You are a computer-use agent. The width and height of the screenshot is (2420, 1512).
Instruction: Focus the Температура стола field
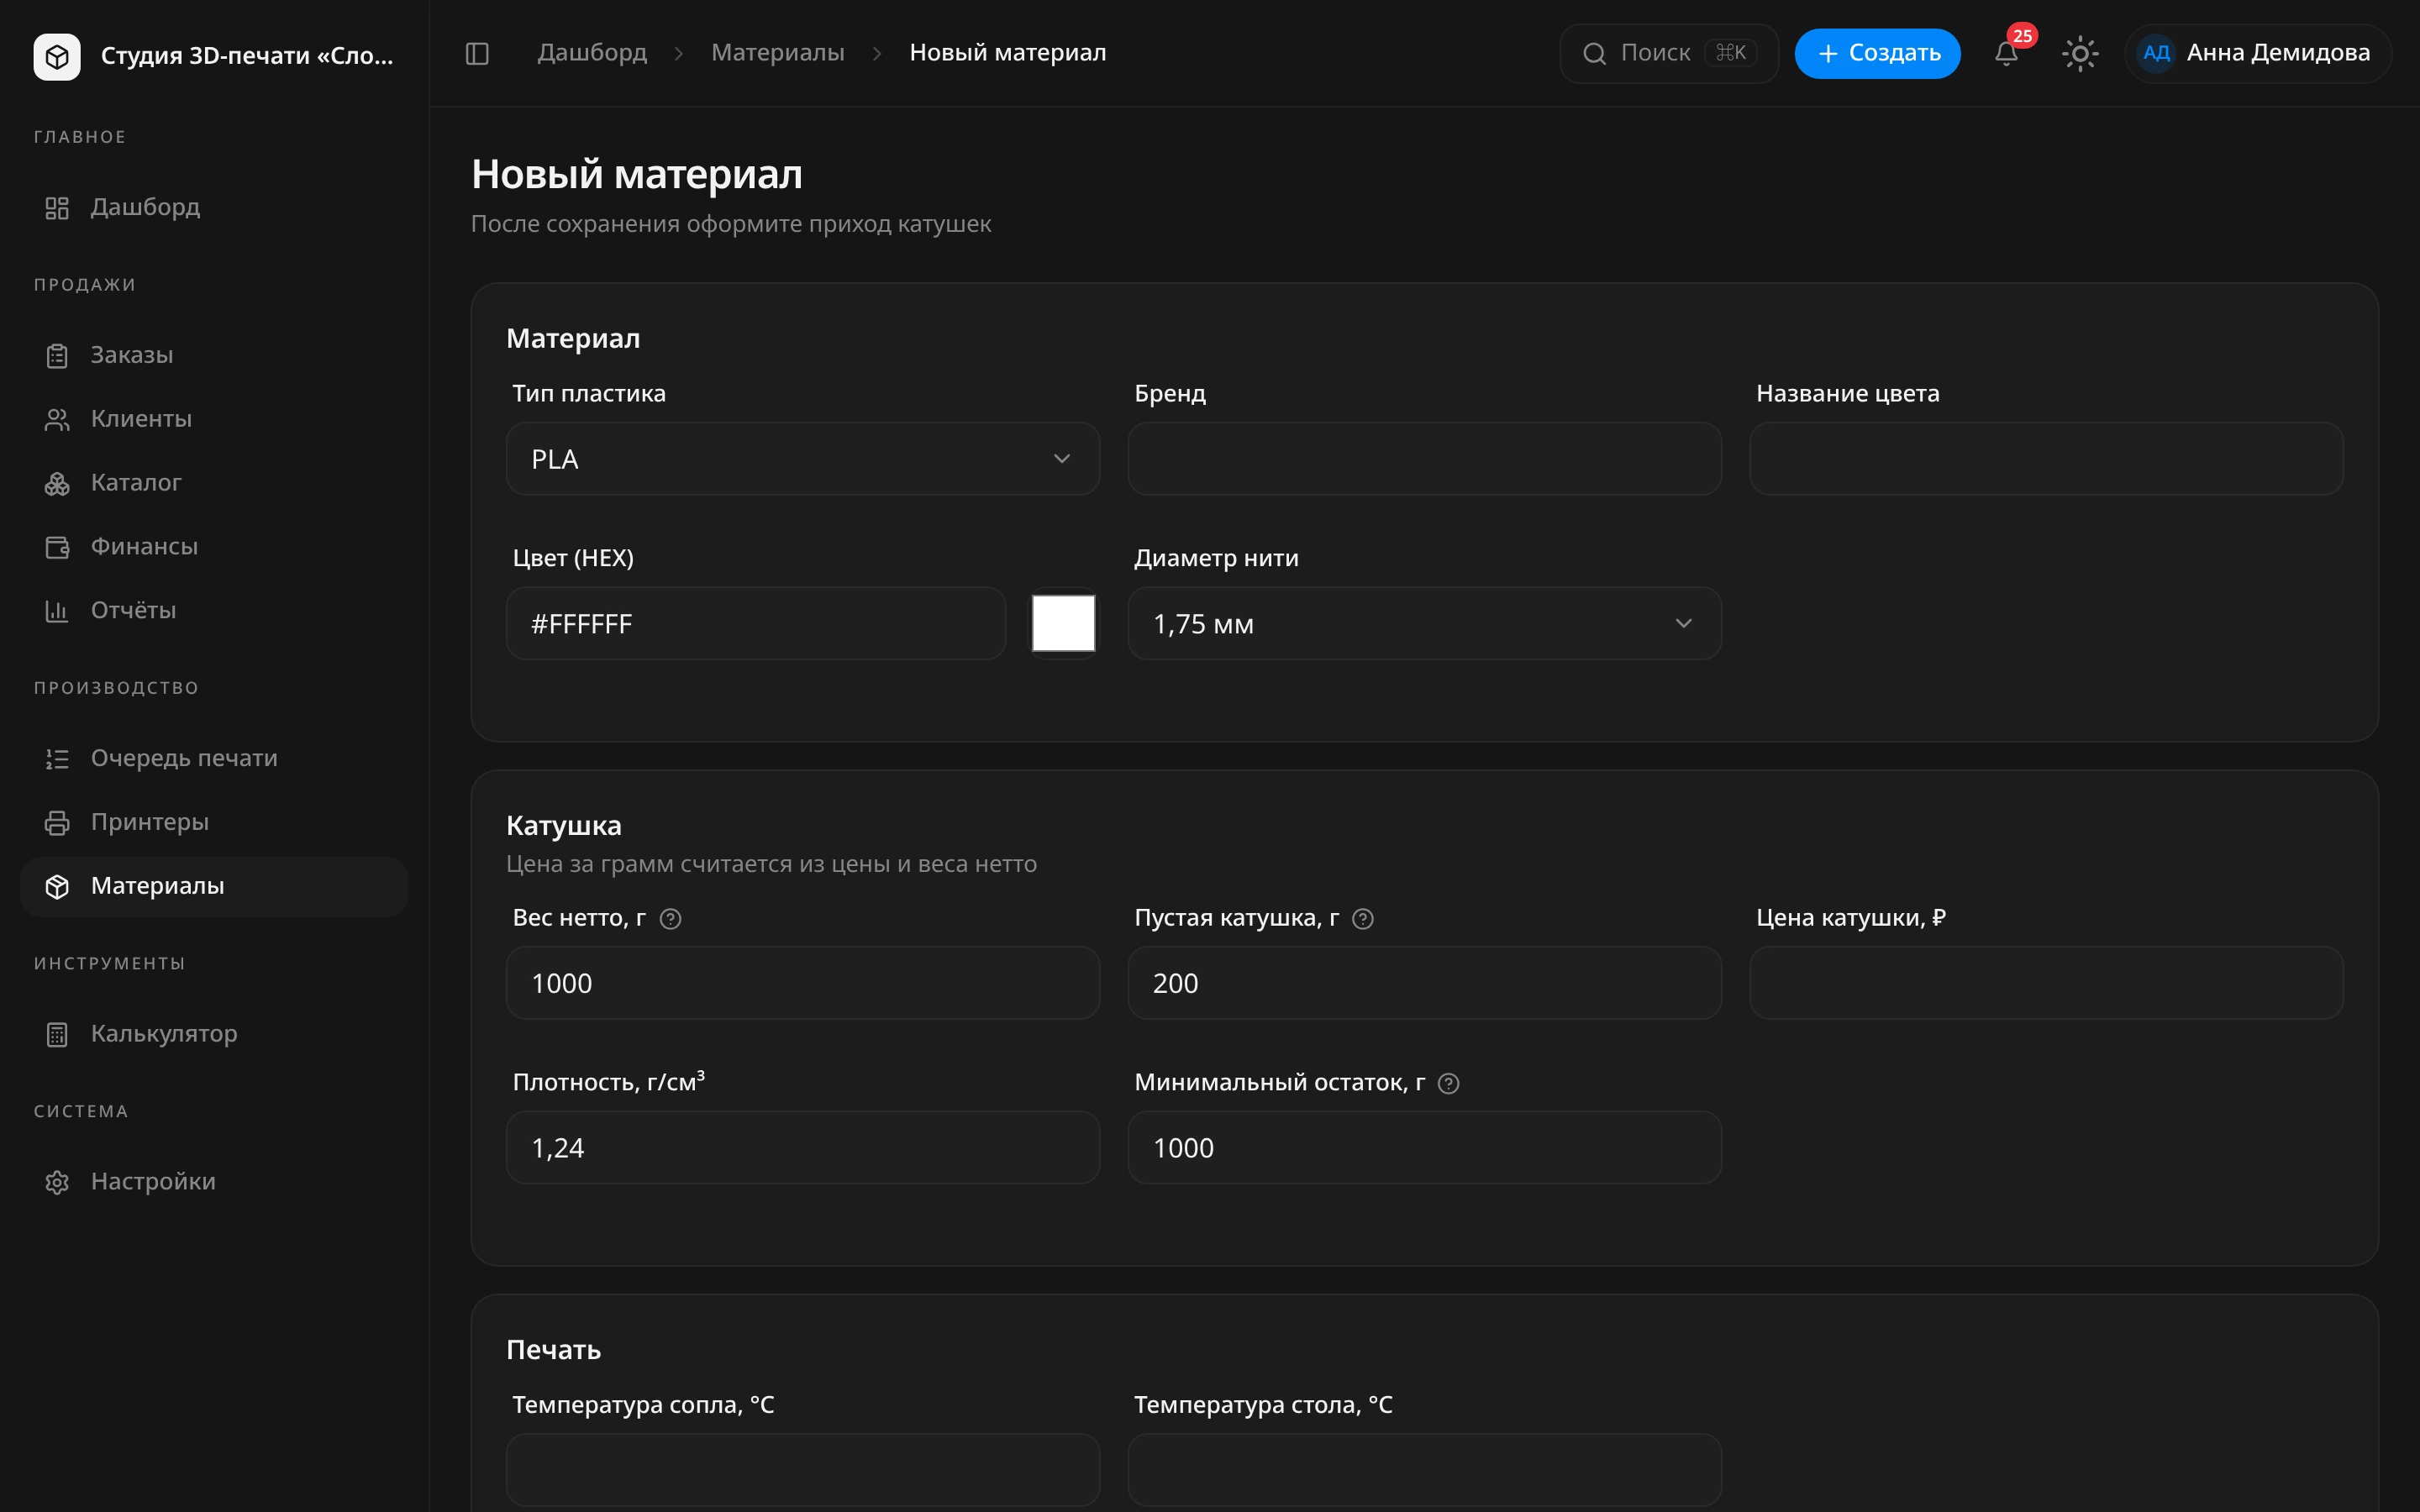pyautogui.click(x=1425, y=1470)
